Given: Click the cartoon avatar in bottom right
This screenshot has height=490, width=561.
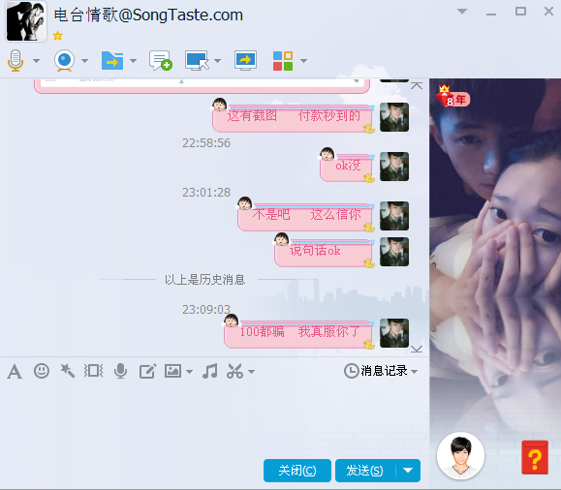Looking at the screenshot, I should coord(460,456).
